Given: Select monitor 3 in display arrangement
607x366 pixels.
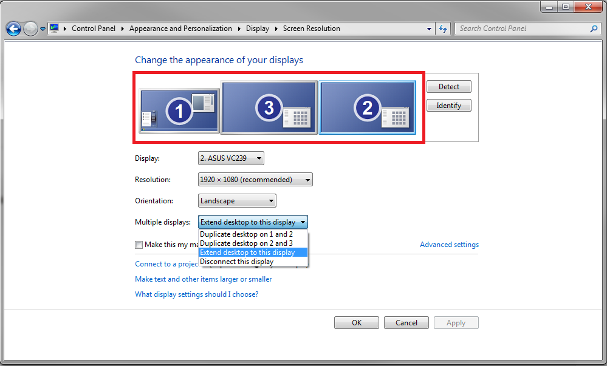Looking at the screenshot, I should click(x=269, y=107).
